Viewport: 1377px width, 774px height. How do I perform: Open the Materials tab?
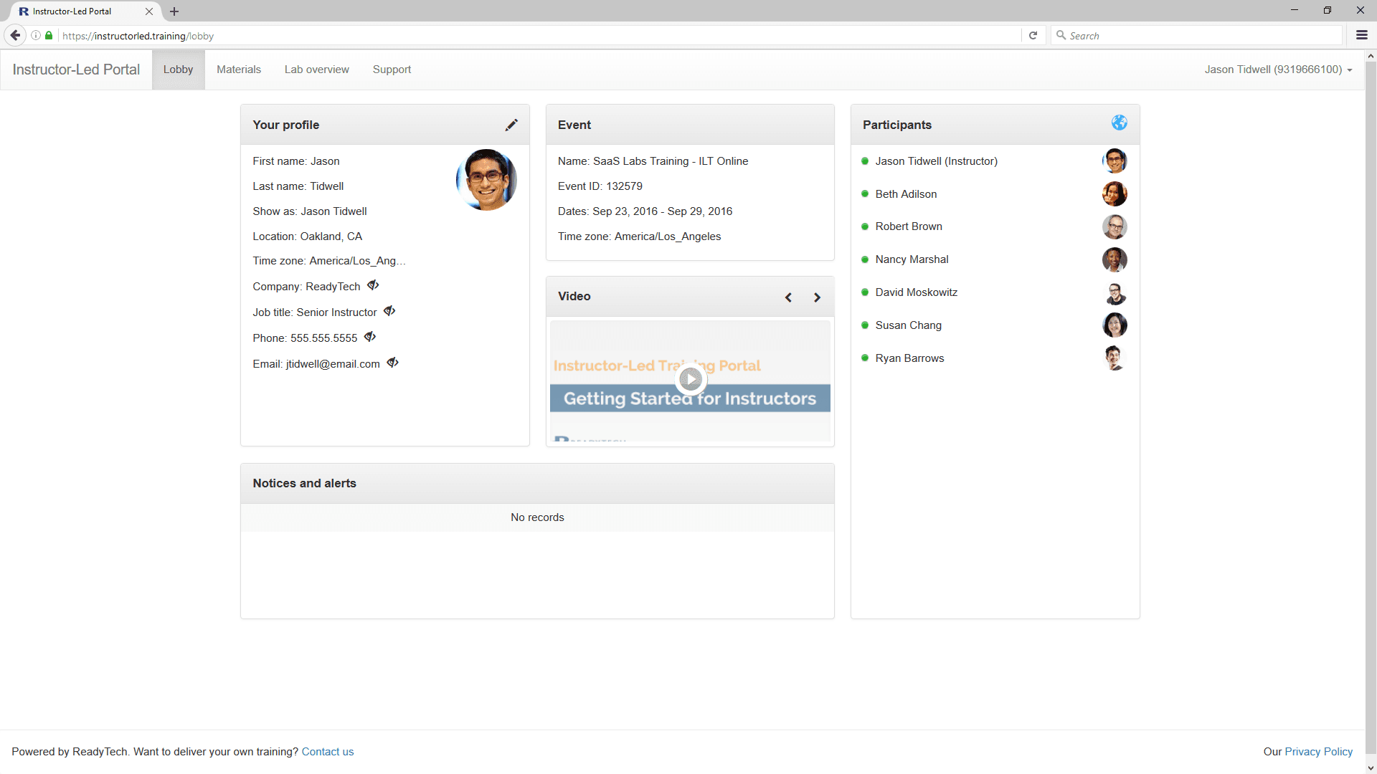coord(239,70)
